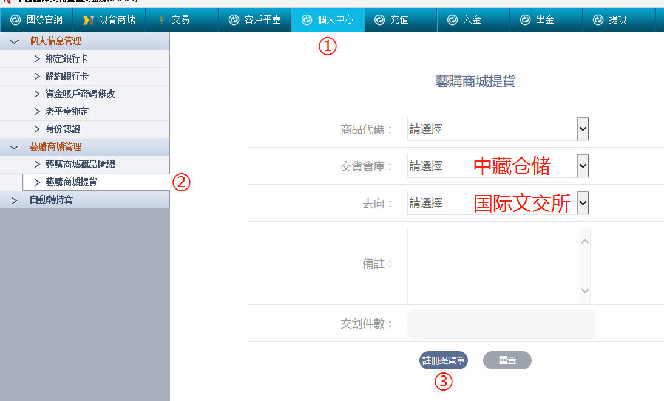Click the 現貨商城 yellow logo icon
This screenshot has height=401, width=664.
pos(89,20)
